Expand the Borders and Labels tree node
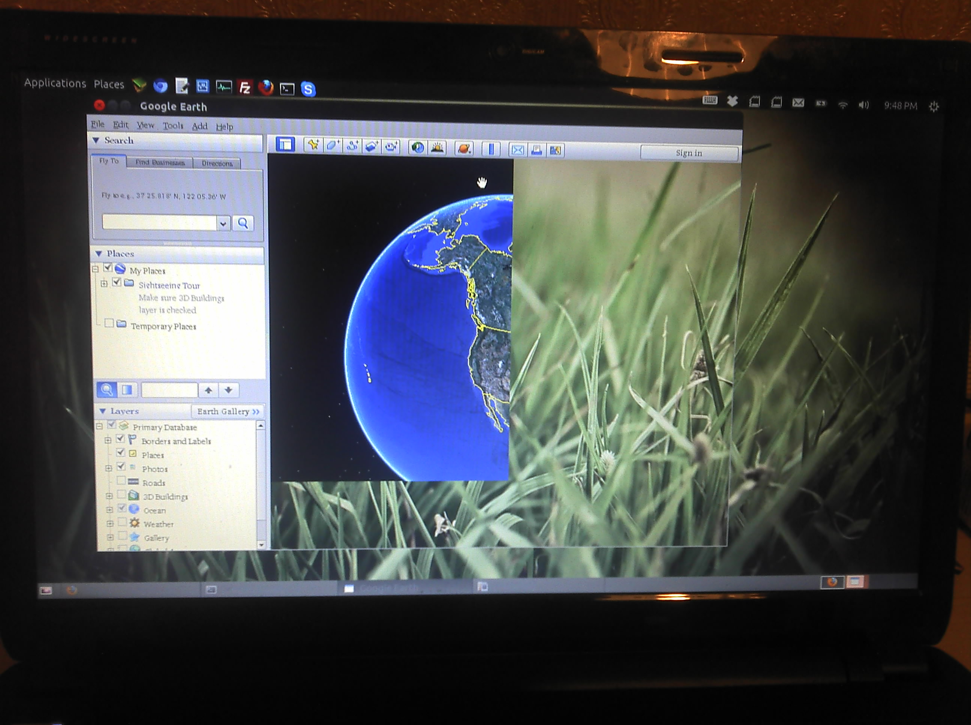The height and width of the screenshot is (725, 971). (108, 440)
